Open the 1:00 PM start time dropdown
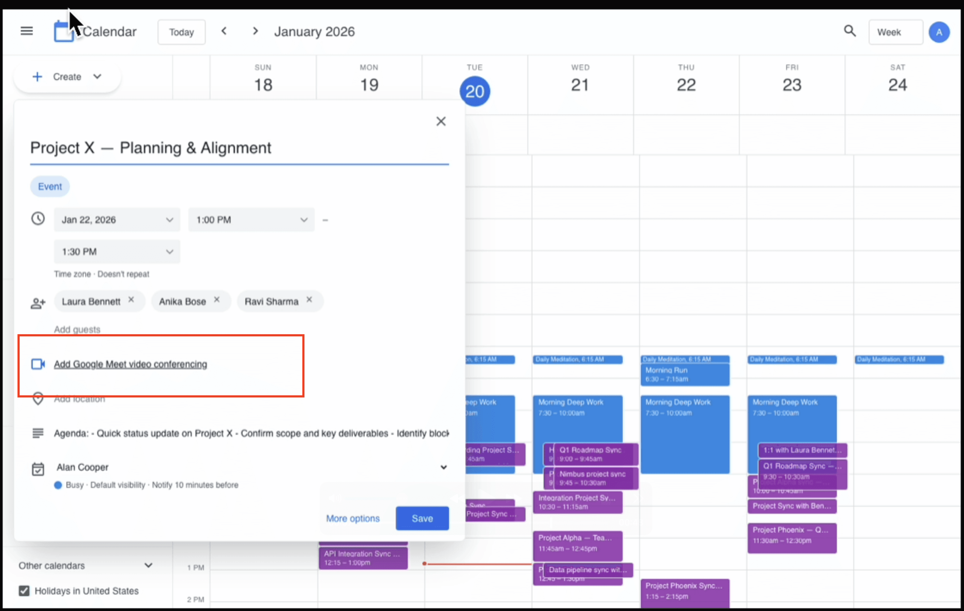Screen dimensions: 964x611 (251, 220)
